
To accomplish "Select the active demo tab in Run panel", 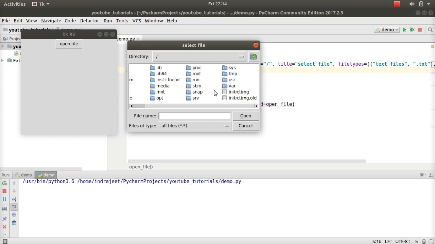I will [x=46, y=175].
